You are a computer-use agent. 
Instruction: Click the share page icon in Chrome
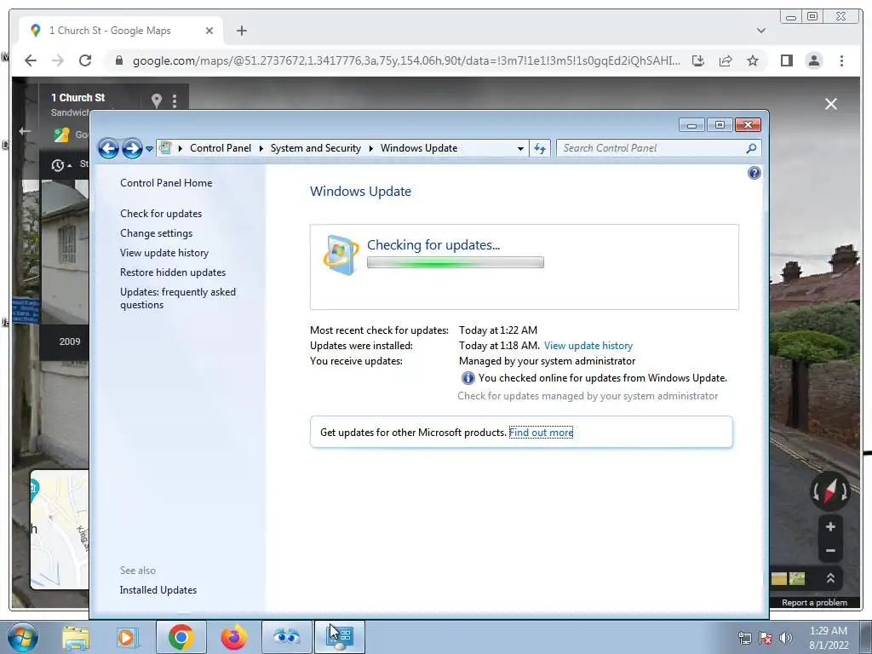[726, 60]
